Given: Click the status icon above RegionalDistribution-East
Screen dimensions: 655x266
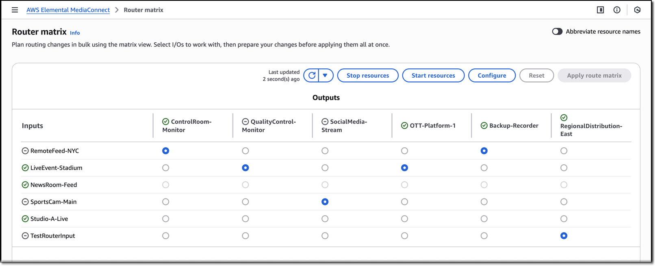Looking at the screenshot, I should point(564,118).
